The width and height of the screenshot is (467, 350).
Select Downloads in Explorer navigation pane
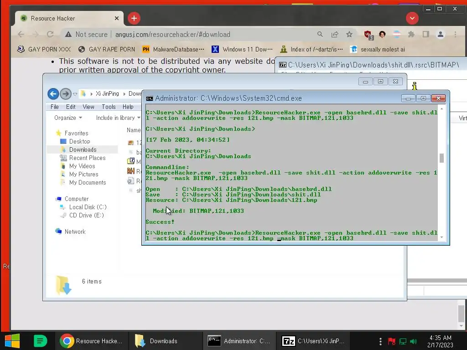(x=83, y=149)
